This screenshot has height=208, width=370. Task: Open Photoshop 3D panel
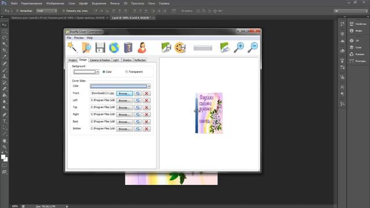pyautogui.click(x=354, y=40)
